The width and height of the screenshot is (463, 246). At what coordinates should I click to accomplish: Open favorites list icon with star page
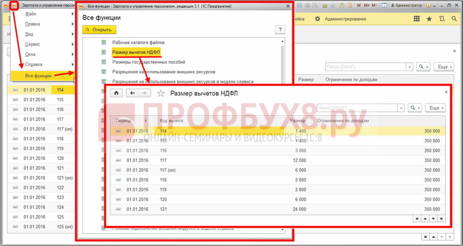point(332,5)
